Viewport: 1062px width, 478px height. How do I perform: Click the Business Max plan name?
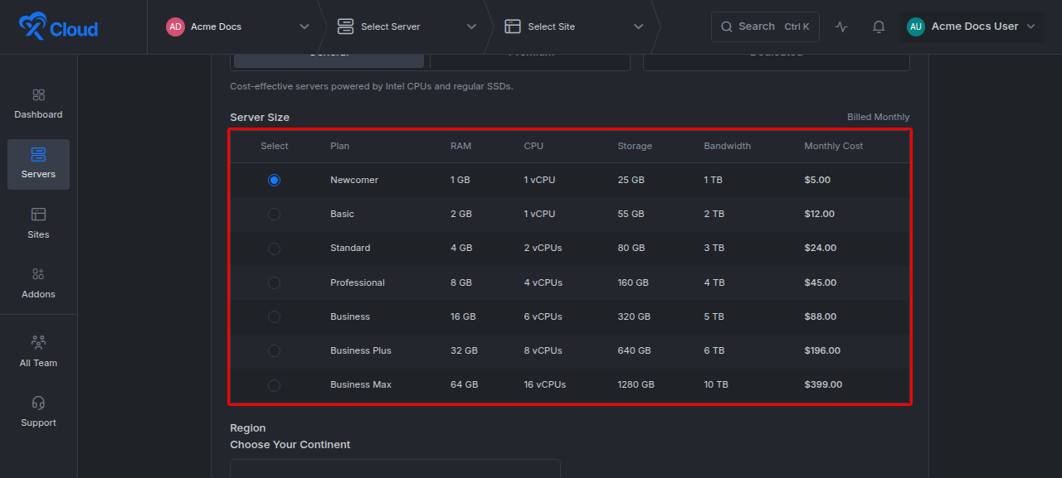[361, 384]
